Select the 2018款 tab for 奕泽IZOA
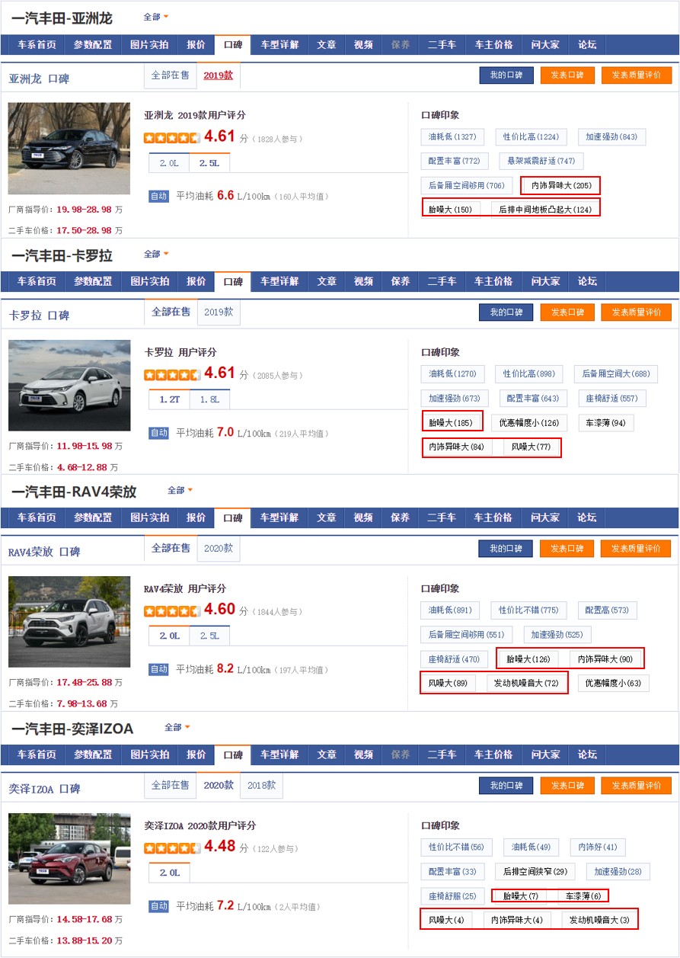 point(261,784)
